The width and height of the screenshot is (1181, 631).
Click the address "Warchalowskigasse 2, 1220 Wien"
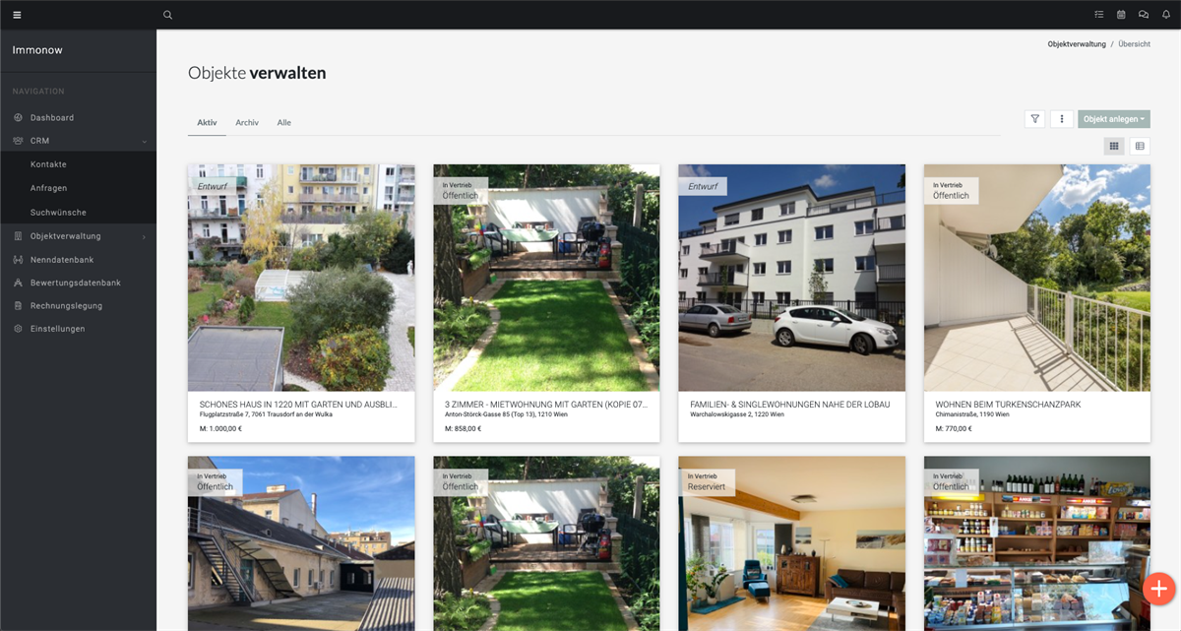tap(737, 415)
